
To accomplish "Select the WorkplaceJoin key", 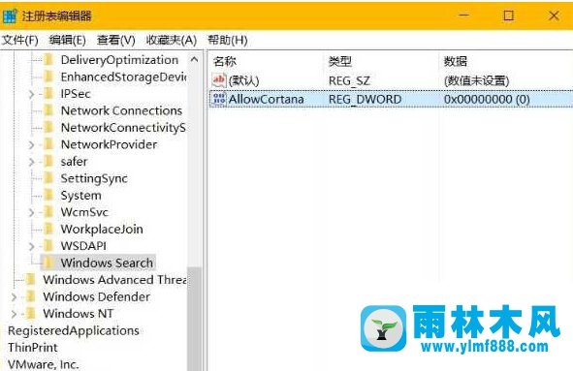I will click(x=102, y=229).
